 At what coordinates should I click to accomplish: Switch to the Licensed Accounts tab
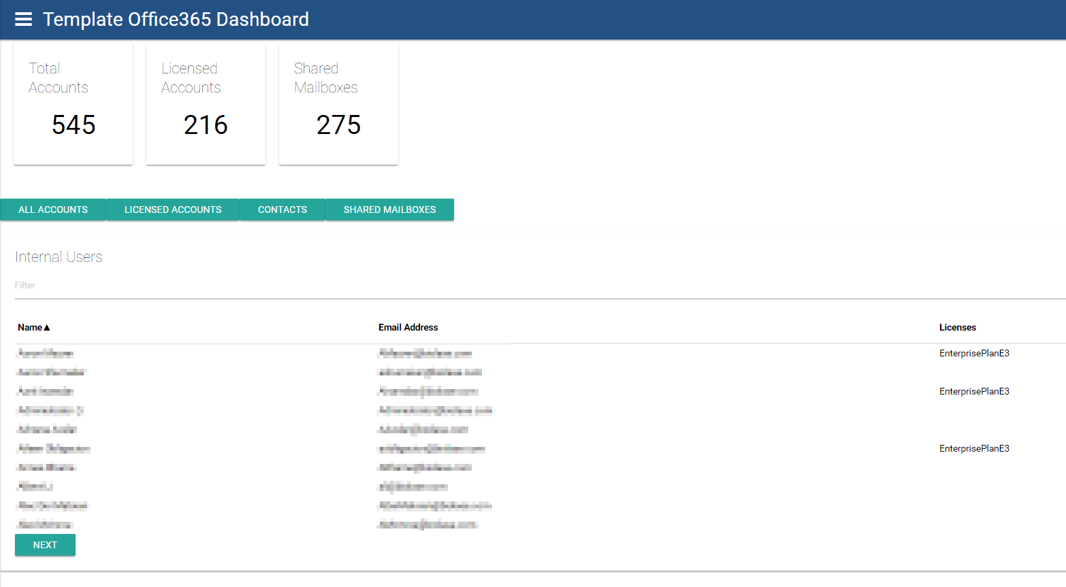[x=173, y=209]
